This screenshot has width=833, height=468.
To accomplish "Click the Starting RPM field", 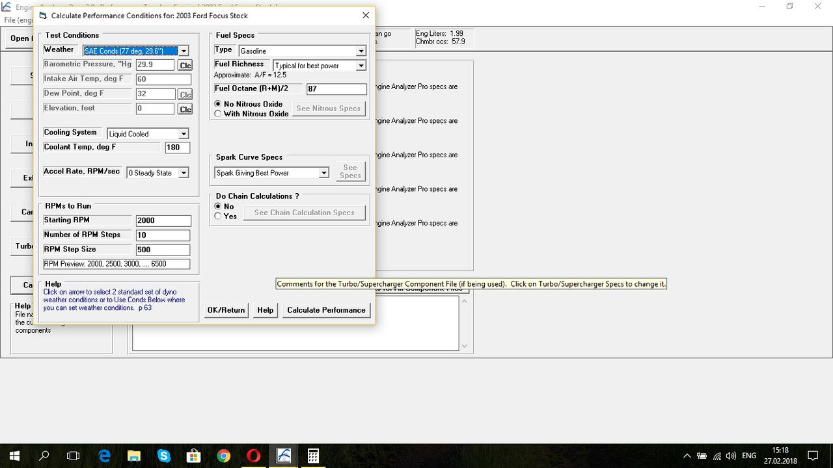I will [x=163, y=221].
